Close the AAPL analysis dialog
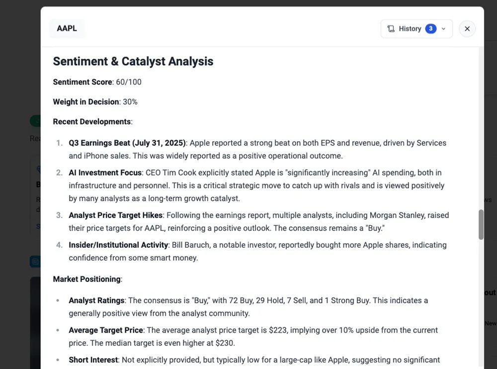497x369 pixels. coord(467,29)
